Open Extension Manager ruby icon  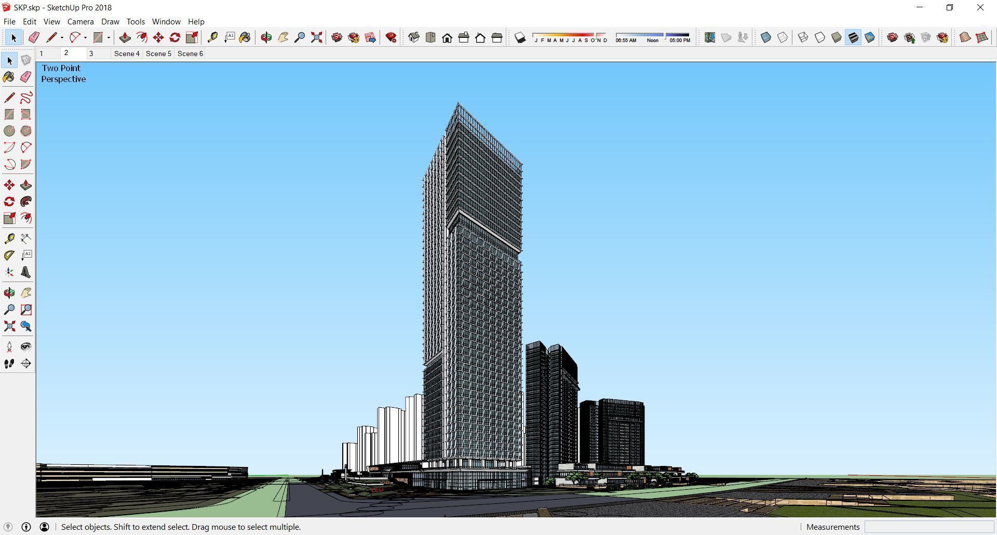391,37
